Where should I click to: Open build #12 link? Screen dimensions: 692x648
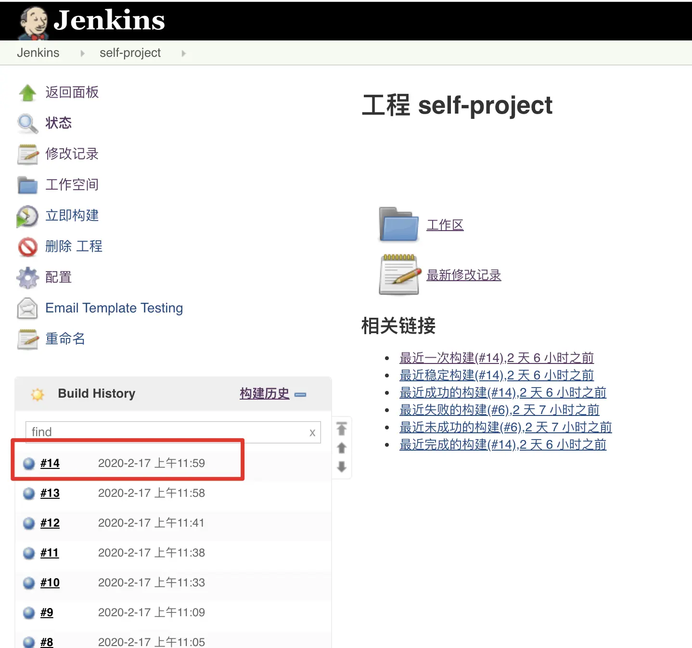point(50,523)
